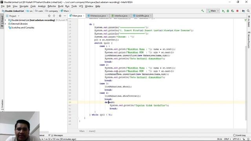Close the LinkMhs.java tab

[x=150, y=16]
